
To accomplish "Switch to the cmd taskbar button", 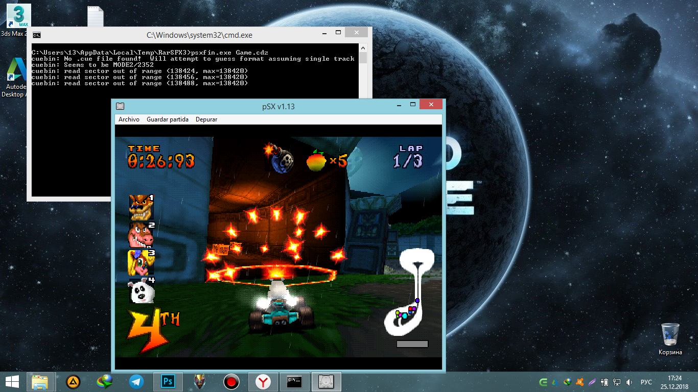I will tap(294, 382).
